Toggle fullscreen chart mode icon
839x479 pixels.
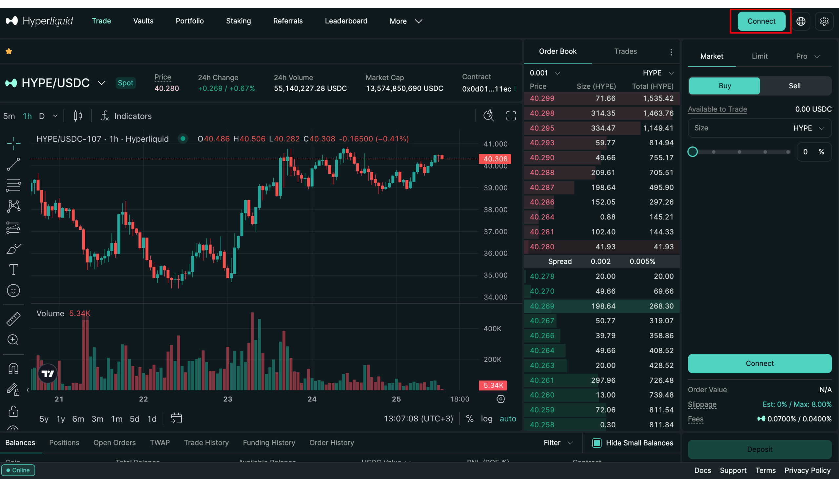click(511, 116)
